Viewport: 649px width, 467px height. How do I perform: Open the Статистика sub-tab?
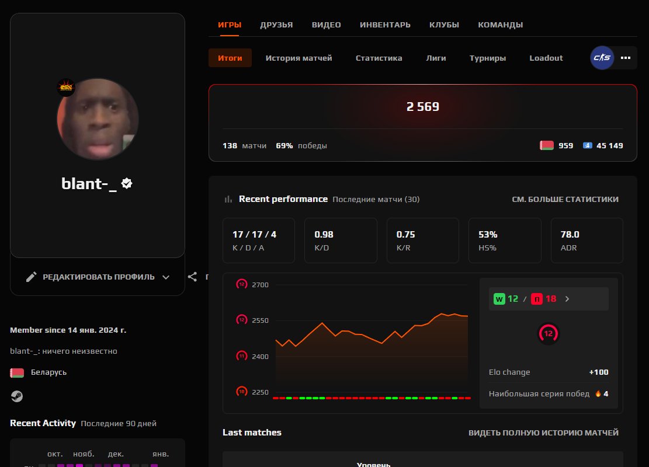click(x=379, y=58)
